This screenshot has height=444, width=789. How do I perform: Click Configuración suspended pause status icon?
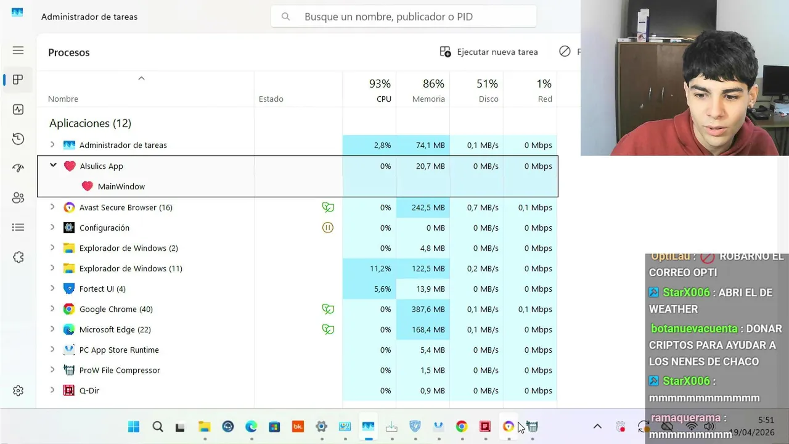328,228
